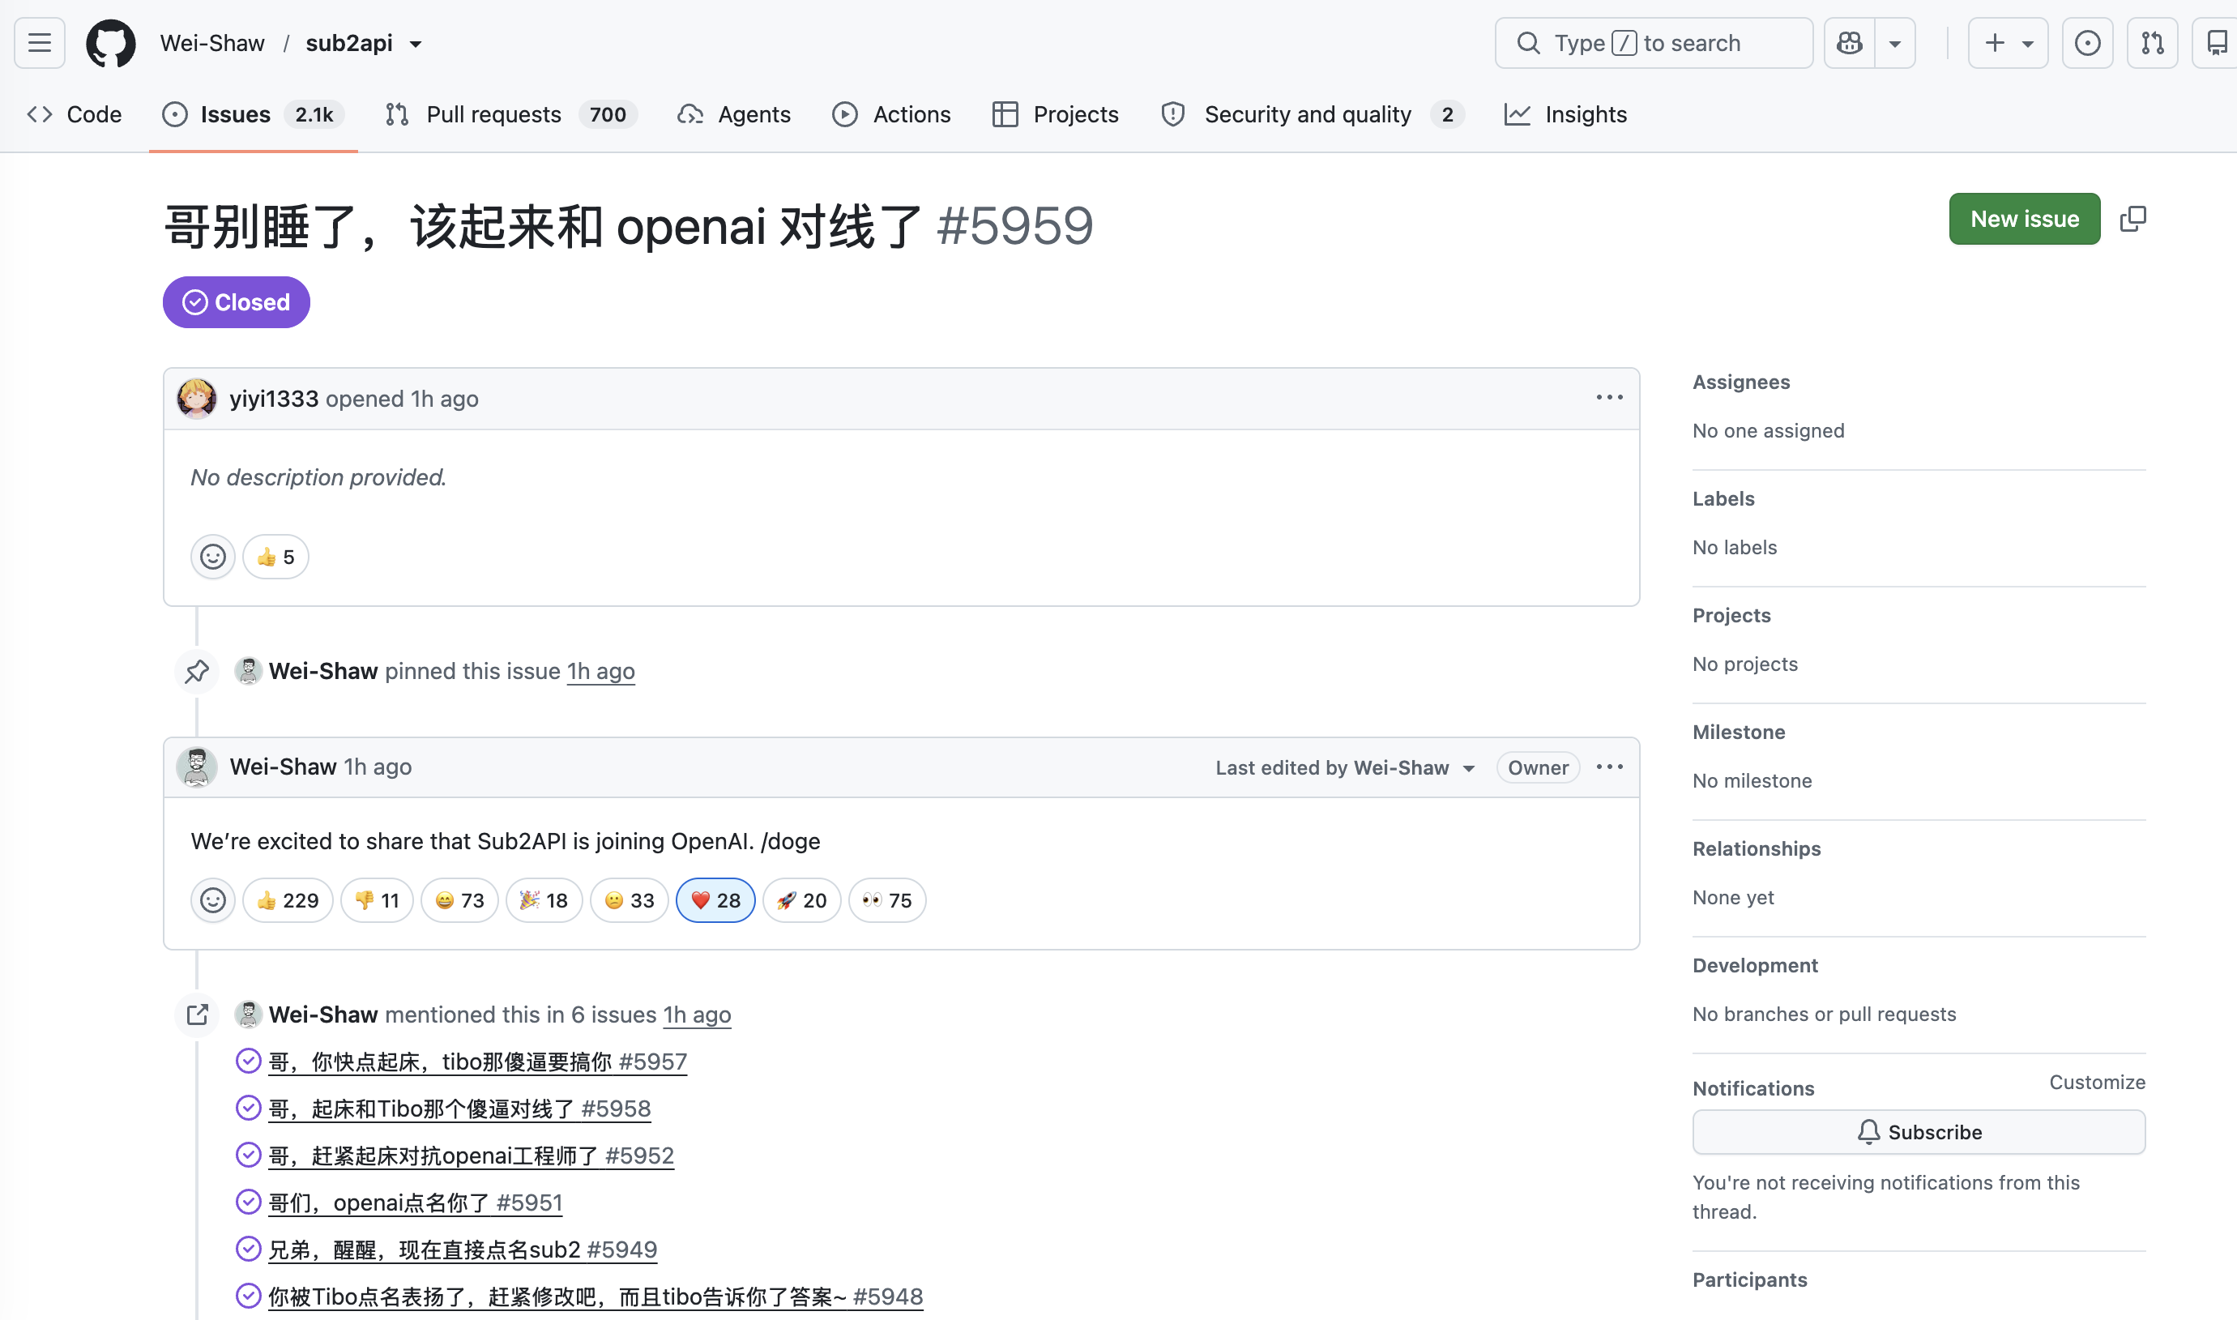Open the Copilot chat icon
2237x1320 pixels.
click(x=1850, y=43)
